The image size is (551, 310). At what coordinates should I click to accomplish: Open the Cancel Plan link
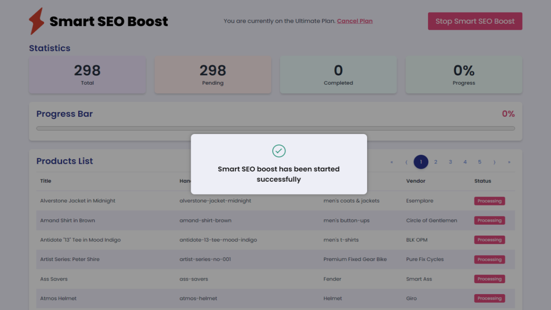pyautogui.click(x=355, y=21)
